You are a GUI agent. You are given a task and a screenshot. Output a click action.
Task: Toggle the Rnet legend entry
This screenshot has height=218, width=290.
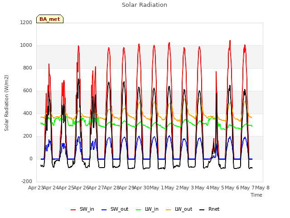tap(209, 209)
